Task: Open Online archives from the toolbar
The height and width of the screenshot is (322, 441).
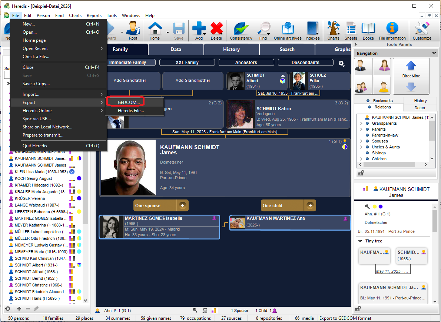Action: (x=288, y=30)
